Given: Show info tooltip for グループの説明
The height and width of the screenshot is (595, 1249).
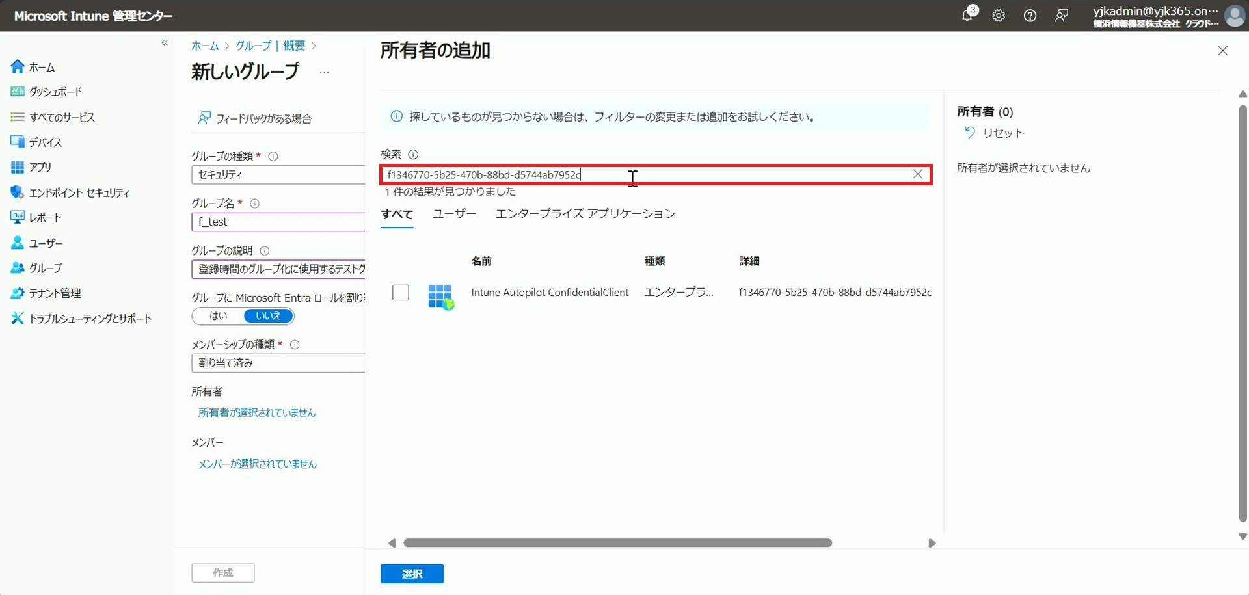Looking at the screenshot, I should coord(265,250).
